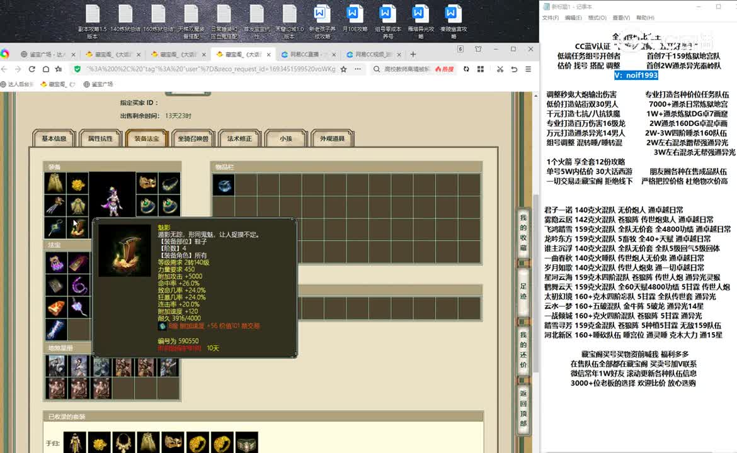This screenshot has width=737, height=453.
Task: Click the necklace equipment slot
Action: [169, 183]
